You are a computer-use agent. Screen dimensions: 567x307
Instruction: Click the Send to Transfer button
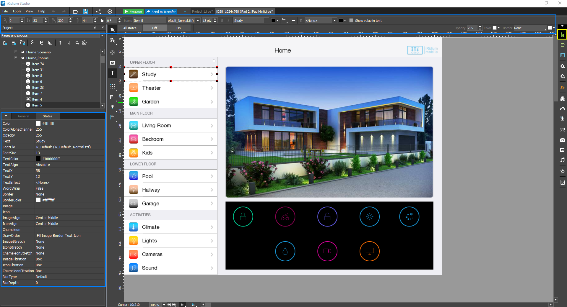(161, 12)
